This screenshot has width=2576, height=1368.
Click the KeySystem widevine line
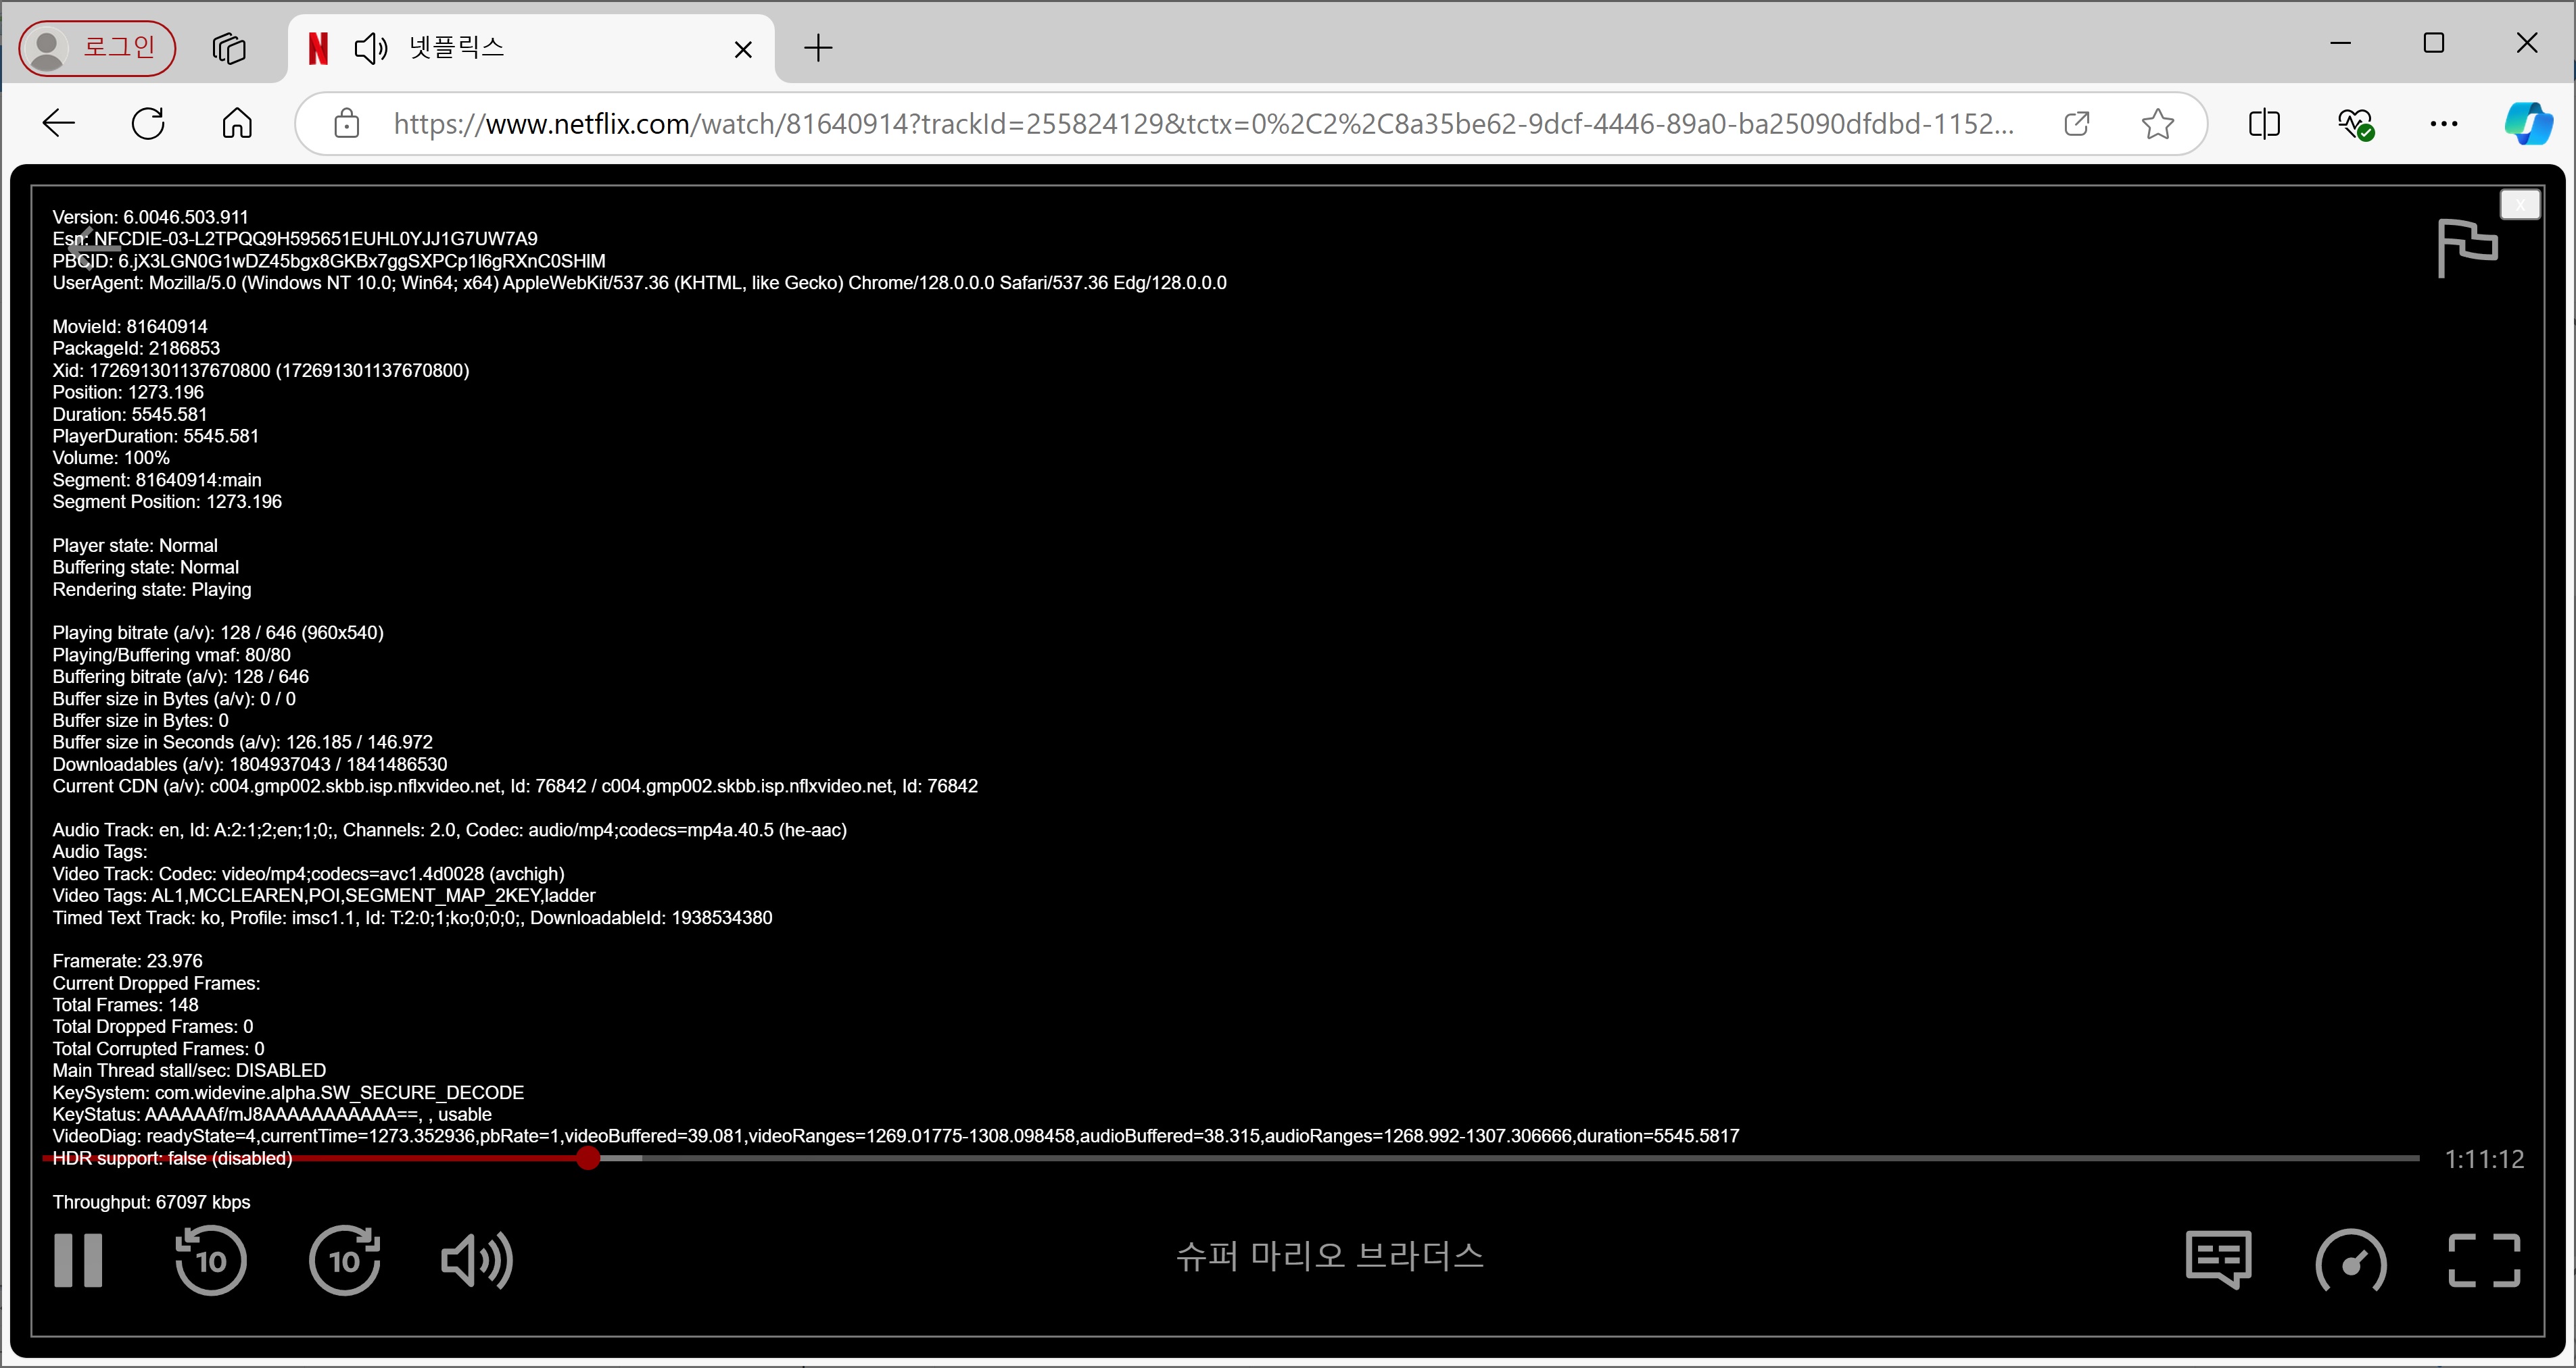[288, 1092]
